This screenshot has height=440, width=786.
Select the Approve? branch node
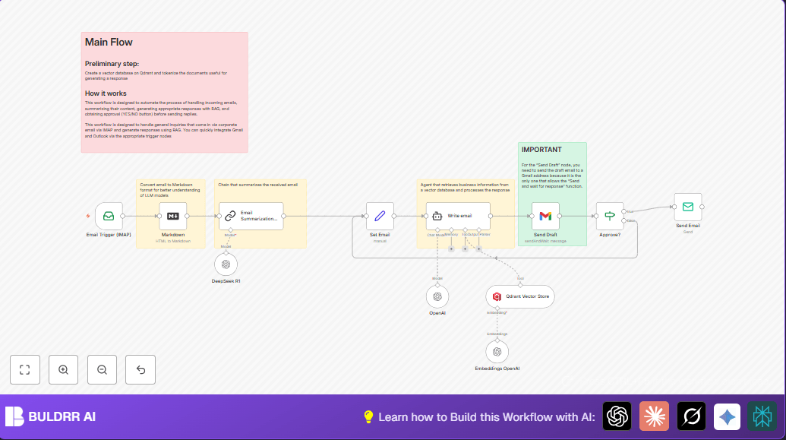coord(610,217)
